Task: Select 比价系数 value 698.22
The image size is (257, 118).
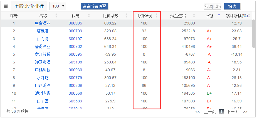Action: [110, 23]
